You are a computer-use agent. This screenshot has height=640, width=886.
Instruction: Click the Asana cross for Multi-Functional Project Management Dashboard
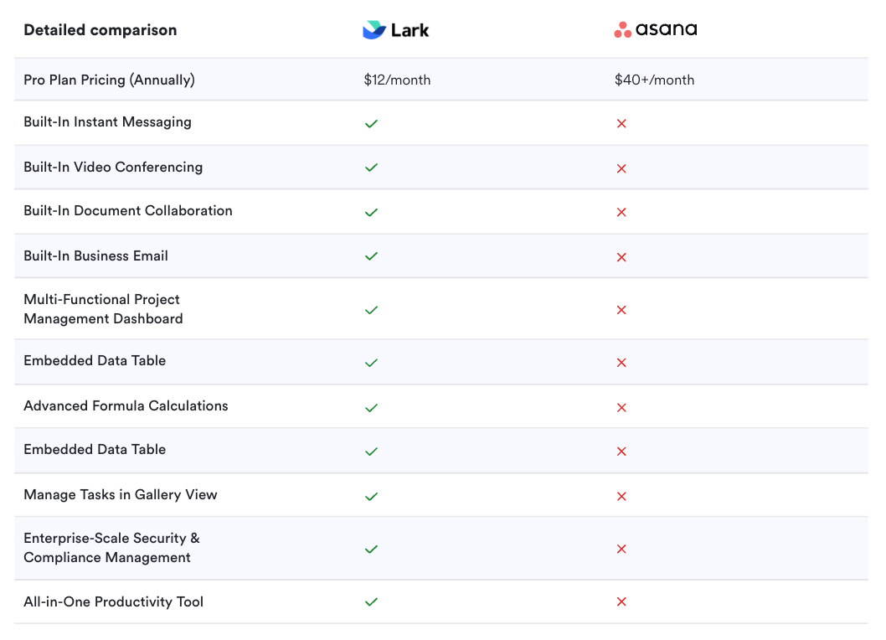coord(621,310)
